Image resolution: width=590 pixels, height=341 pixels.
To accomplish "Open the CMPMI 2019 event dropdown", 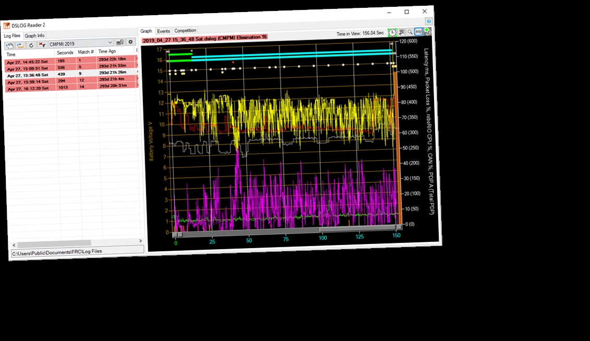I will click(81, 43).
